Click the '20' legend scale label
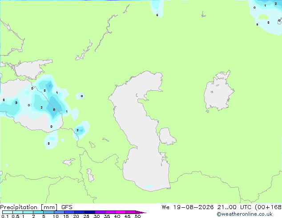 point(76,216)
